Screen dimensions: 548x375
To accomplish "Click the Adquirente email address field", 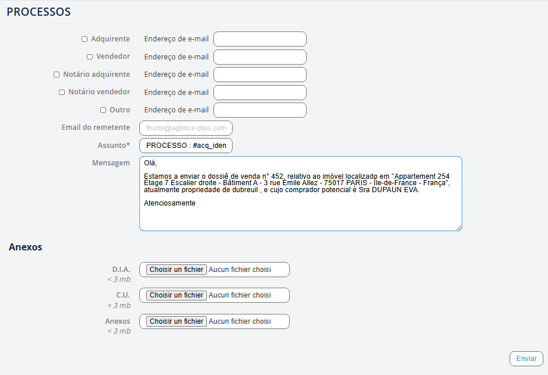I will [259, 39].
